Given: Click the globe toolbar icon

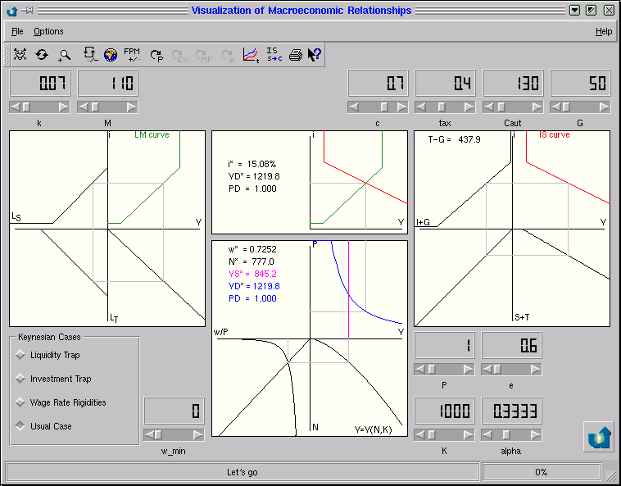Looking at the screenshot, I should [x=111, y=55].
